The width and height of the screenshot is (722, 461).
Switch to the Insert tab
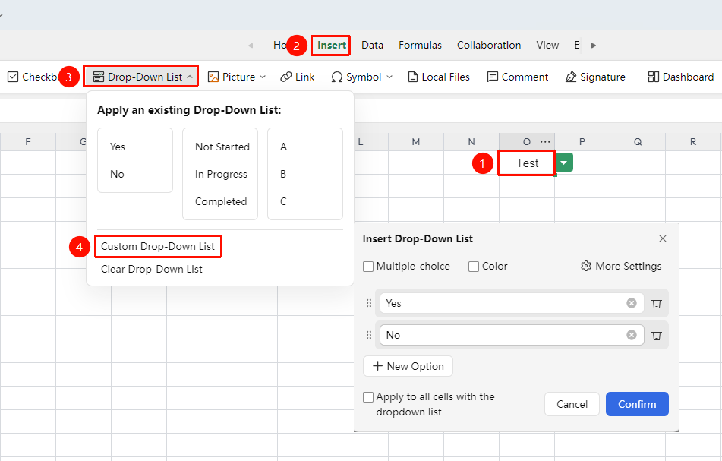click(332, 45)
